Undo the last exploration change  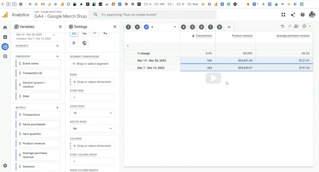(282, 26)
